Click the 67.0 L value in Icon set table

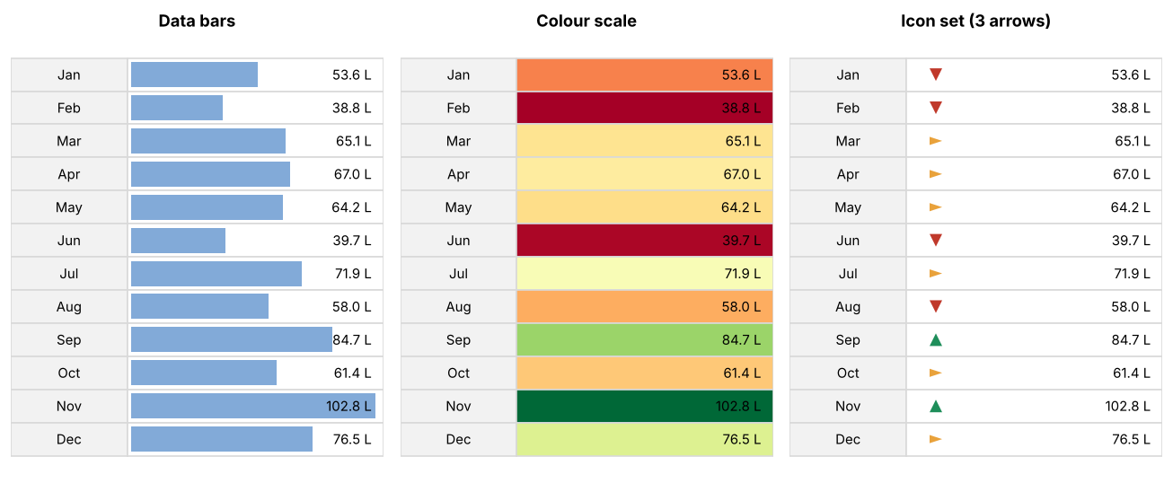click(1131, 174)
